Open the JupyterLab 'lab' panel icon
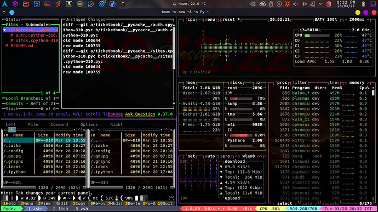Screen dimensions: 378x212 (x=80, y=4)
